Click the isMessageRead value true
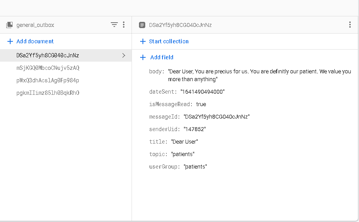The image size is (359, 222). 201,104
